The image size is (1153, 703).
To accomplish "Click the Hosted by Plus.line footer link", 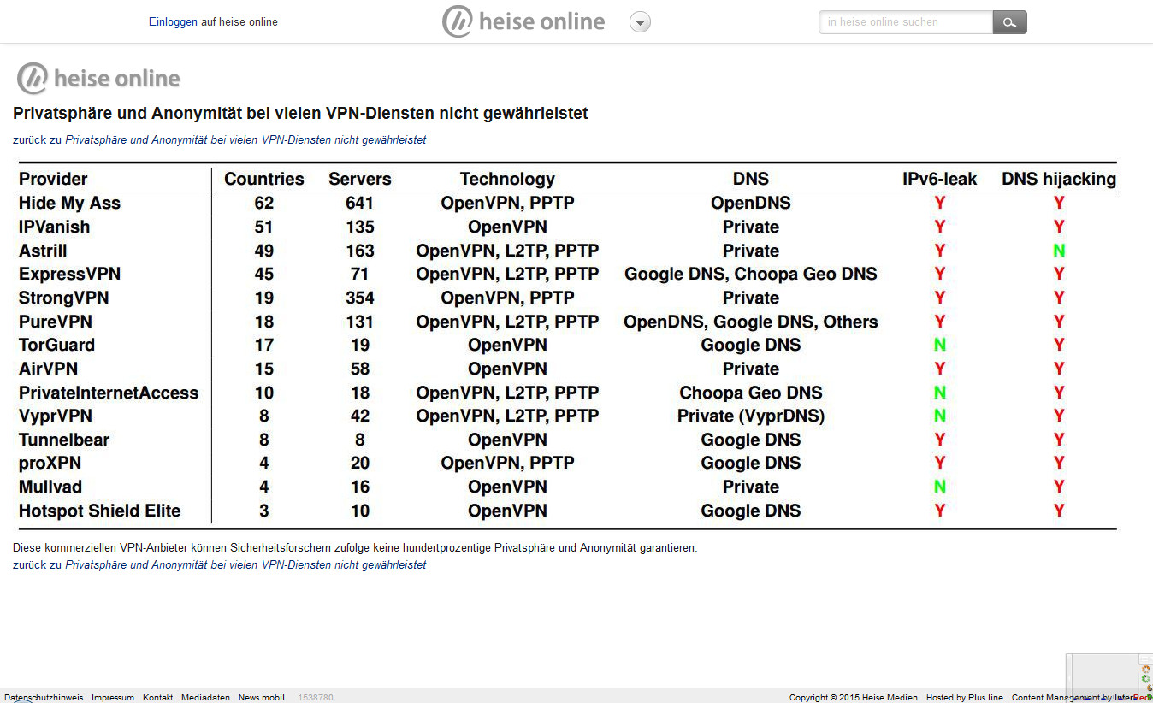I will (x=964, y=698).
